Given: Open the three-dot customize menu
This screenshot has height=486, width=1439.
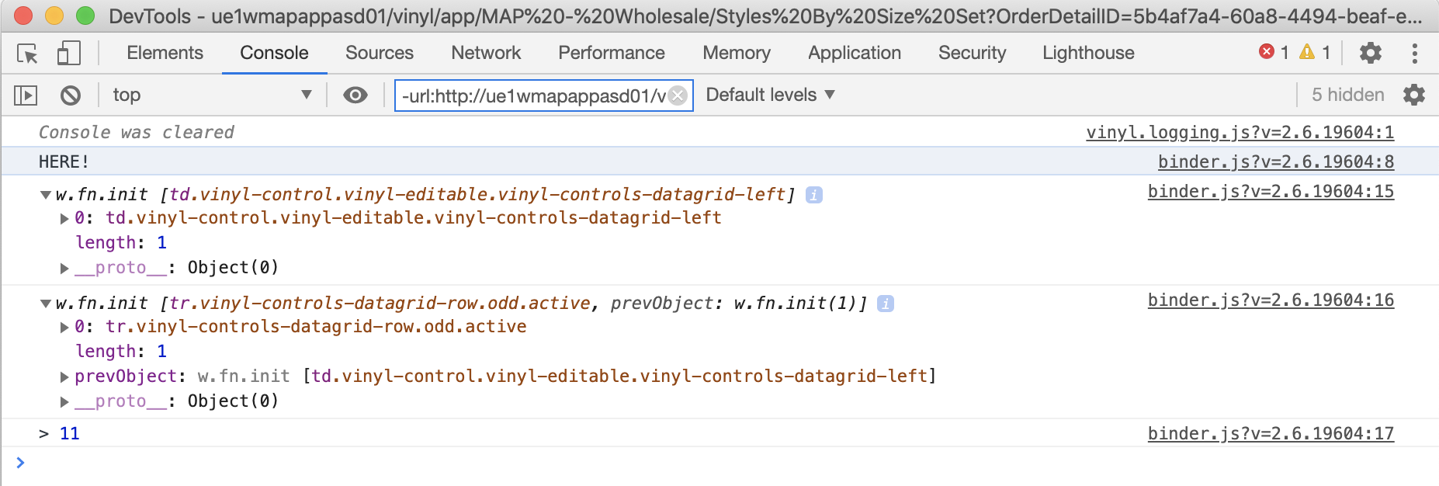Looking at the screenshot, I should click(1414, 53).
